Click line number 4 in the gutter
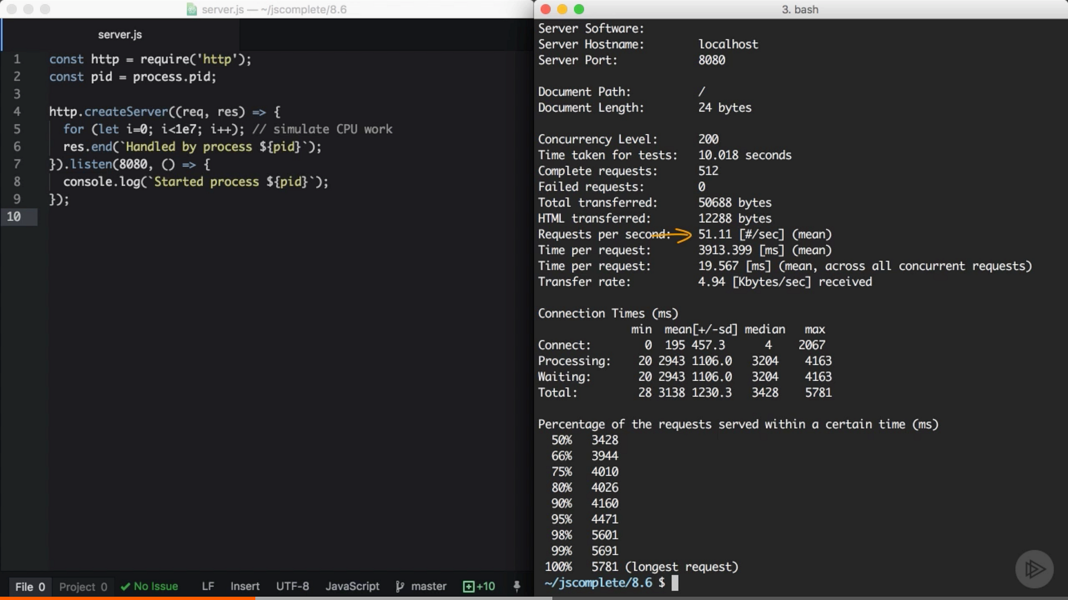The image size is (1068, 600). 17,111
